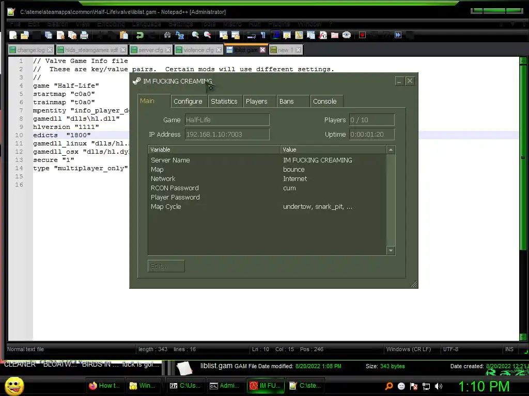Select the RCON Password row

pos(267,188)
